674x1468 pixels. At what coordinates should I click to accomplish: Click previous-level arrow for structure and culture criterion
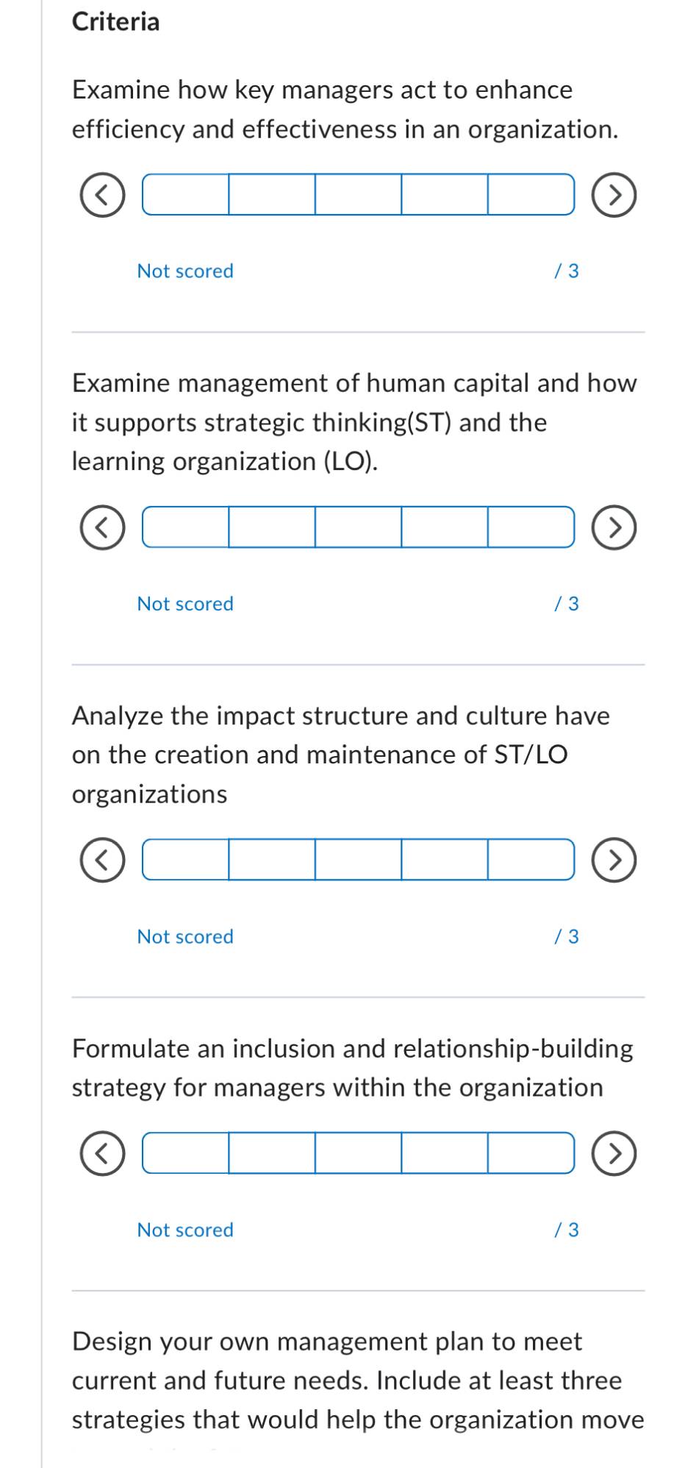(102, 860)
